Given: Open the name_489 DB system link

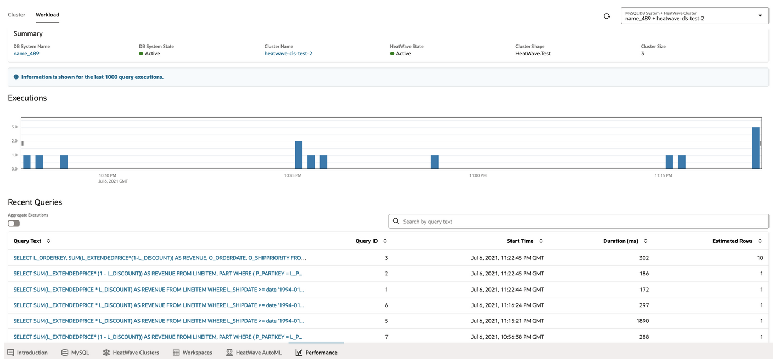Looking at the screenshot, I should (x=26, y=54).
